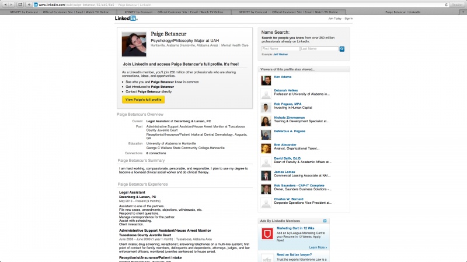Open the Sign In link

pyautogui.click(x=348, y=19)
